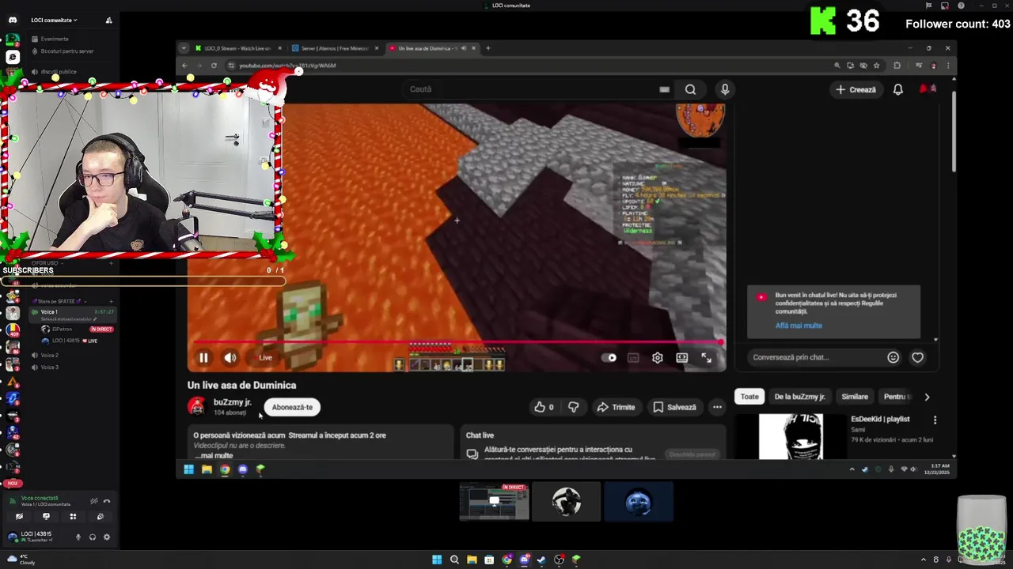Follow the Află mai multe link
Image resolution: width=1013 pixels, height=569 pixels.
point(799,326)
